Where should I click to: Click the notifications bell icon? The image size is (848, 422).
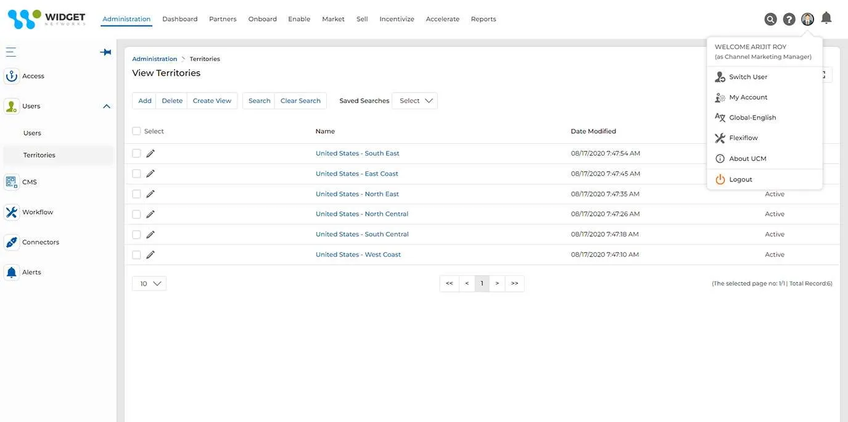(826, 18)
